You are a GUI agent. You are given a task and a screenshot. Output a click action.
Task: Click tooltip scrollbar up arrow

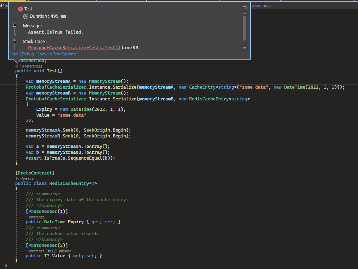pos(244,14)
